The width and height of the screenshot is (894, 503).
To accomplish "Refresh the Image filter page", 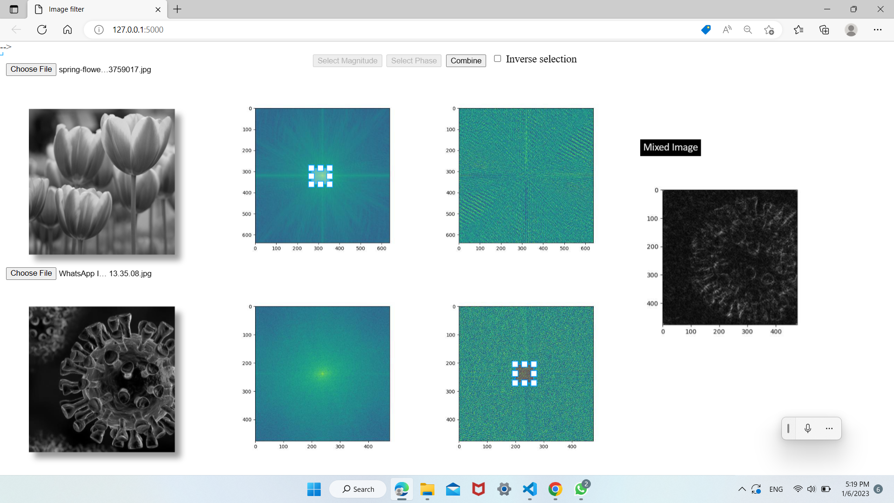I will tap(42, 29).
